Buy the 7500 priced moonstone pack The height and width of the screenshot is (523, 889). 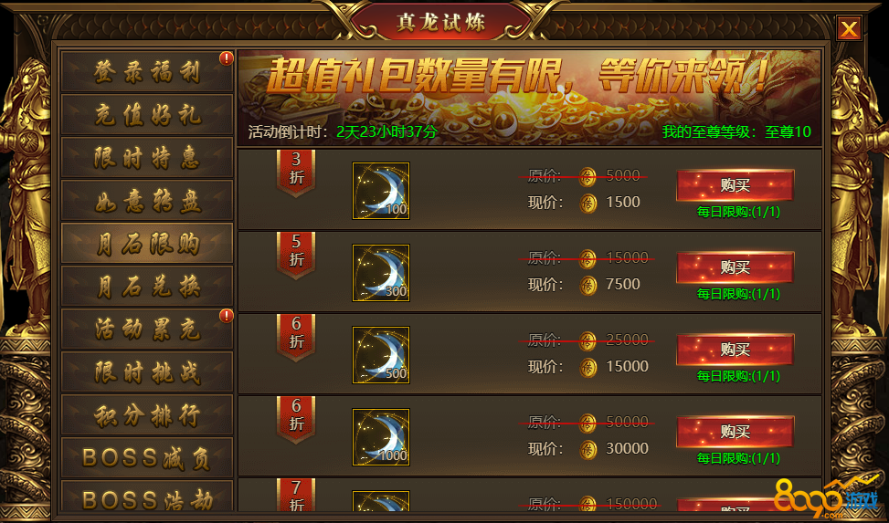[736, 267]
